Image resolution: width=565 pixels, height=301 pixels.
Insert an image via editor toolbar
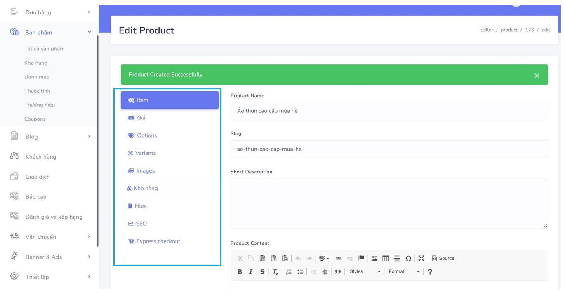coord(374,259)
